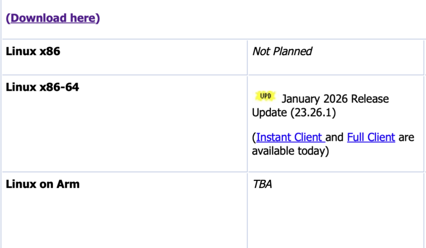
Task: Click the word "Update" before version number
Action: coord(270,112)
